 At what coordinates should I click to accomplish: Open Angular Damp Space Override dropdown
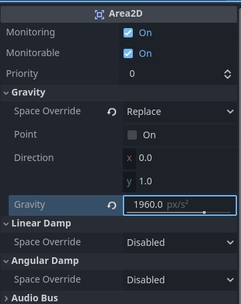point(180,280)
